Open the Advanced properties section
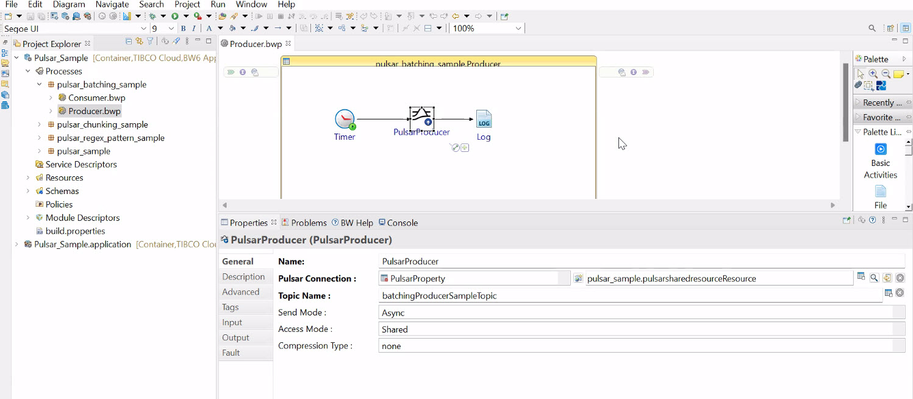913x399 pixels. click(241, 292)
